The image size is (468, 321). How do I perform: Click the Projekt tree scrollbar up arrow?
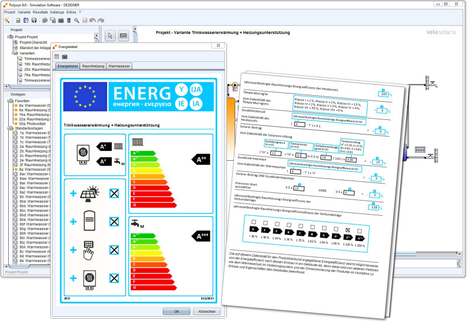pyautogui.click(x=97, y=36)
